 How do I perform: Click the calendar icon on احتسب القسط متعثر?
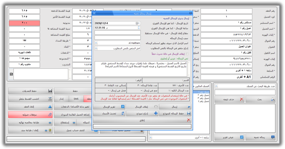pyautogui.click(x=50, y=99)
